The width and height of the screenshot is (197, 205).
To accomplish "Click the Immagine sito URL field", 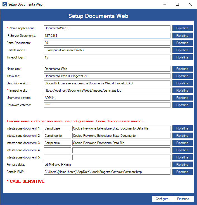I will click(x=107, y=91).
